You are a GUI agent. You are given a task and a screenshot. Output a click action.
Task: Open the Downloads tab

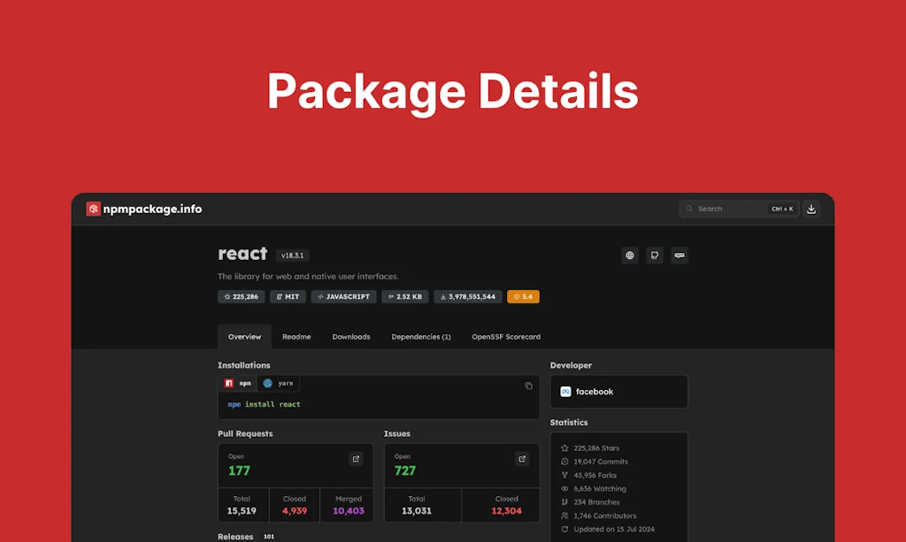pyautogui.click(x=351, y=337)
